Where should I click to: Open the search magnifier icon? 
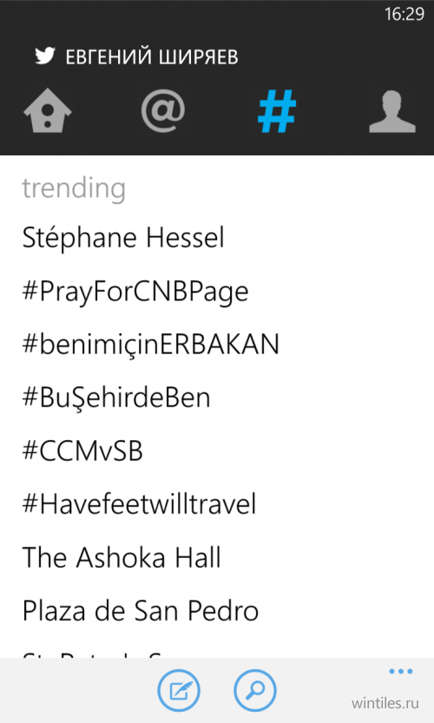[x=255, y=690]
